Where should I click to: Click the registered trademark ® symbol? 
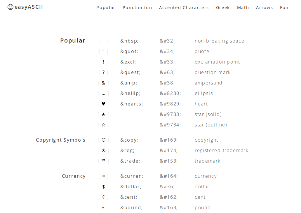point(103,151)
